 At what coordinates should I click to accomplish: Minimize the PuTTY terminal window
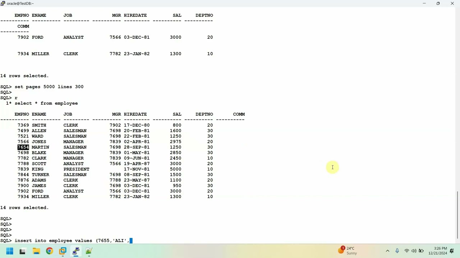424,3
